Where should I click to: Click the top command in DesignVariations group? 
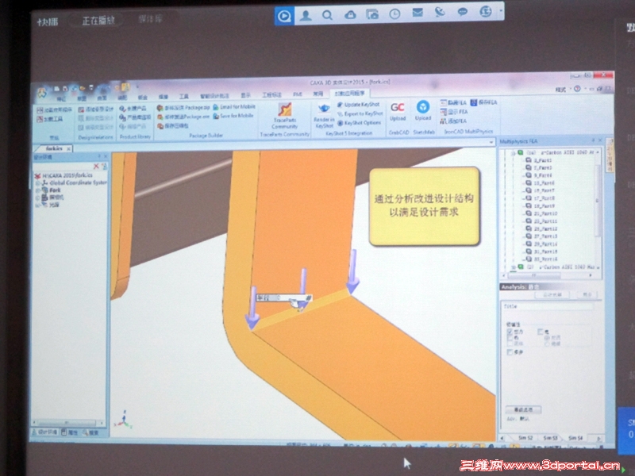coord(95,109)
